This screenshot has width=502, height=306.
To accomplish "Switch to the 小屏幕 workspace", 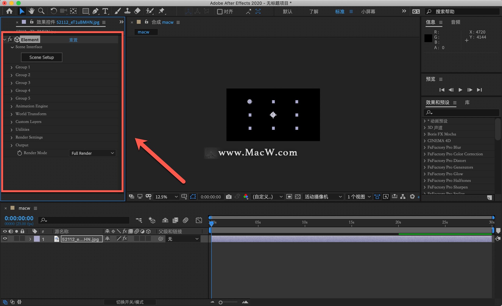I will [368, 12].
